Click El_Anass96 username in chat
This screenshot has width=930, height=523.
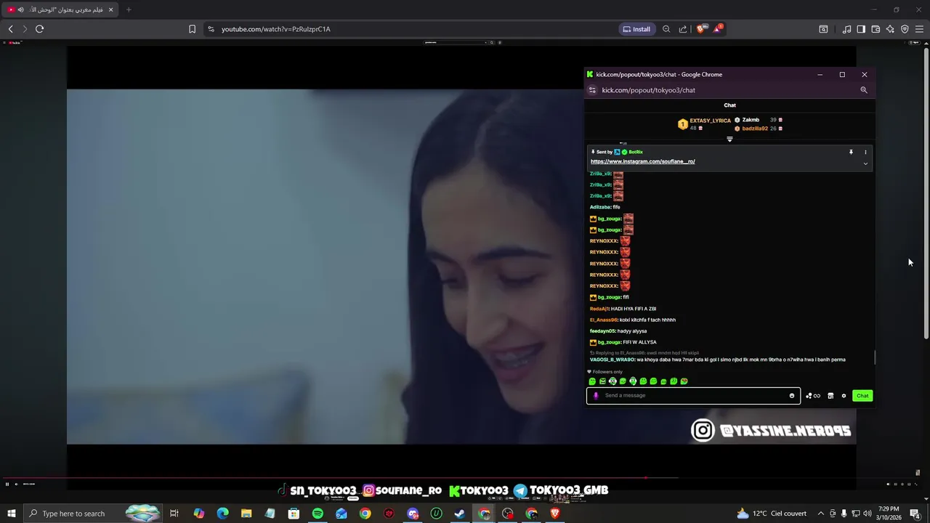603,320
